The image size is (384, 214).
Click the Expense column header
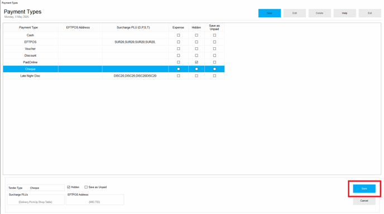pos(178,28)
